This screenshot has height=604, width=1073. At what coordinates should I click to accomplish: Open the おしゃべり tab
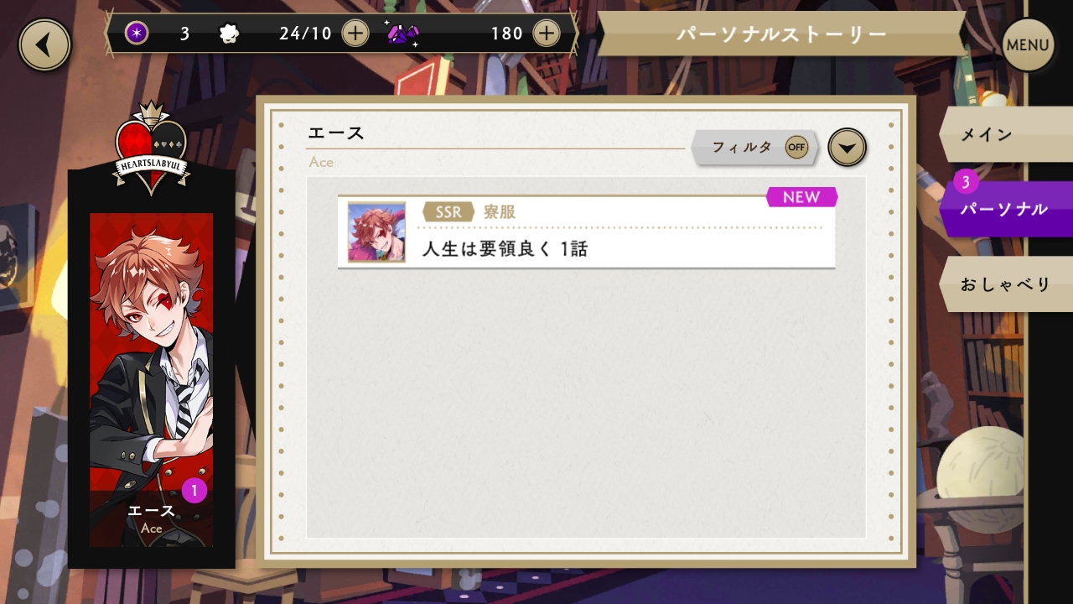[x=1006, y=284]
